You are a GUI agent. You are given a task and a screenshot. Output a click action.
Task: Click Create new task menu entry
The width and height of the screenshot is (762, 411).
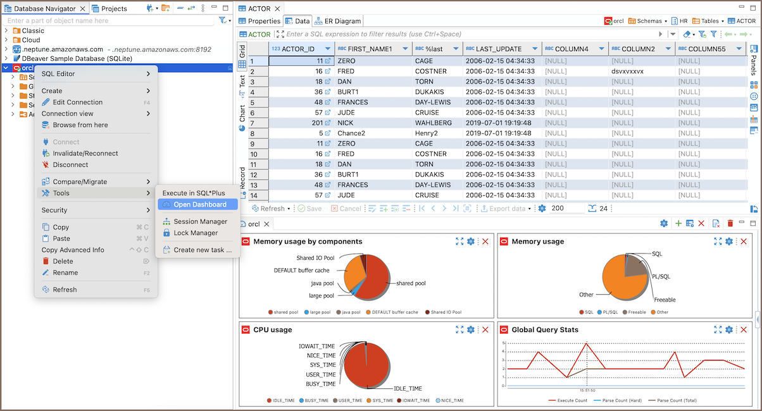coord(197,250)
